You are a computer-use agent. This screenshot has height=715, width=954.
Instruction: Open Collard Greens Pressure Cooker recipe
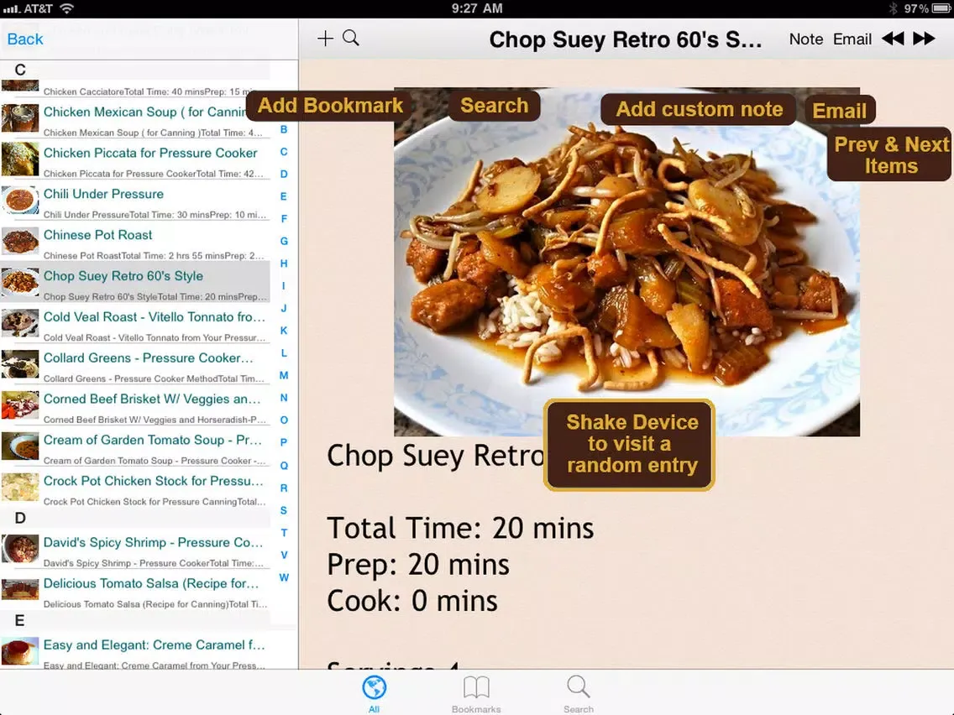[135, 365]
